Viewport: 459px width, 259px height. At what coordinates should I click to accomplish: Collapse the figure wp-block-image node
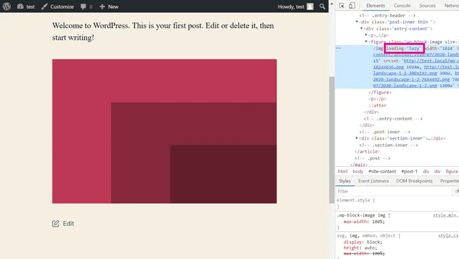click(366, 42)
